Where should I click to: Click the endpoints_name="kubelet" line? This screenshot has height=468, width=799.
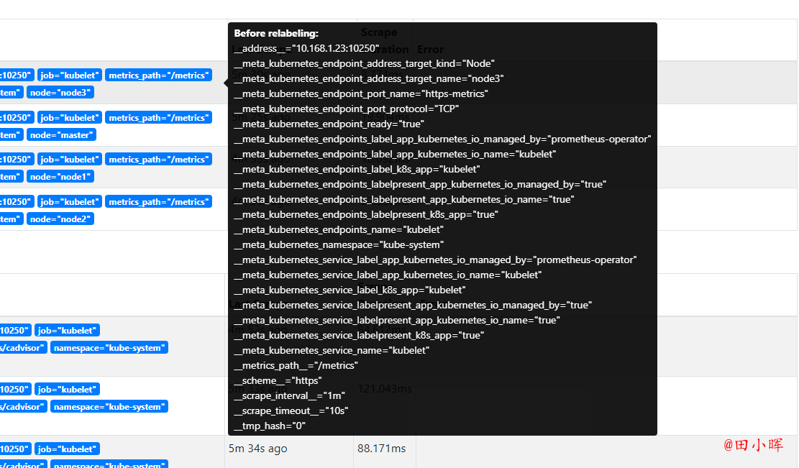(339, 229)
